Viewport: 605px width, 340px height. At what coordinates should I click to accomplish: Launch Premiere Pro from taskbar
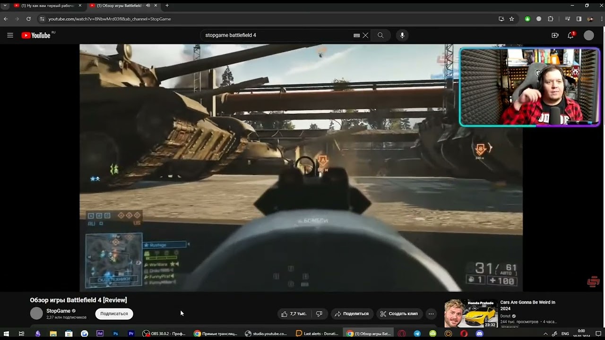pyautogui.click(x=131, y=333)
